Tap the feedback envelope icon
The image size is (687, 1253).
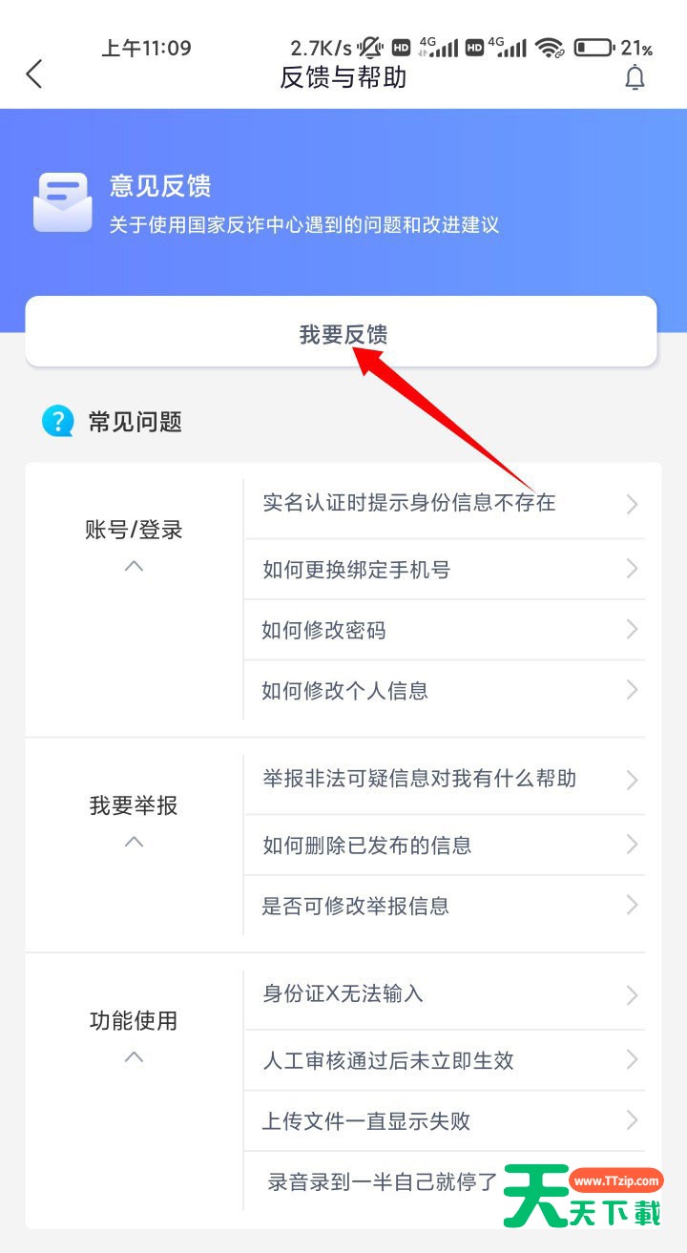pos(63,202)
